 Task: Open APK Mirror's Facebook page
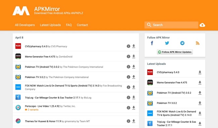click(152, 43)
